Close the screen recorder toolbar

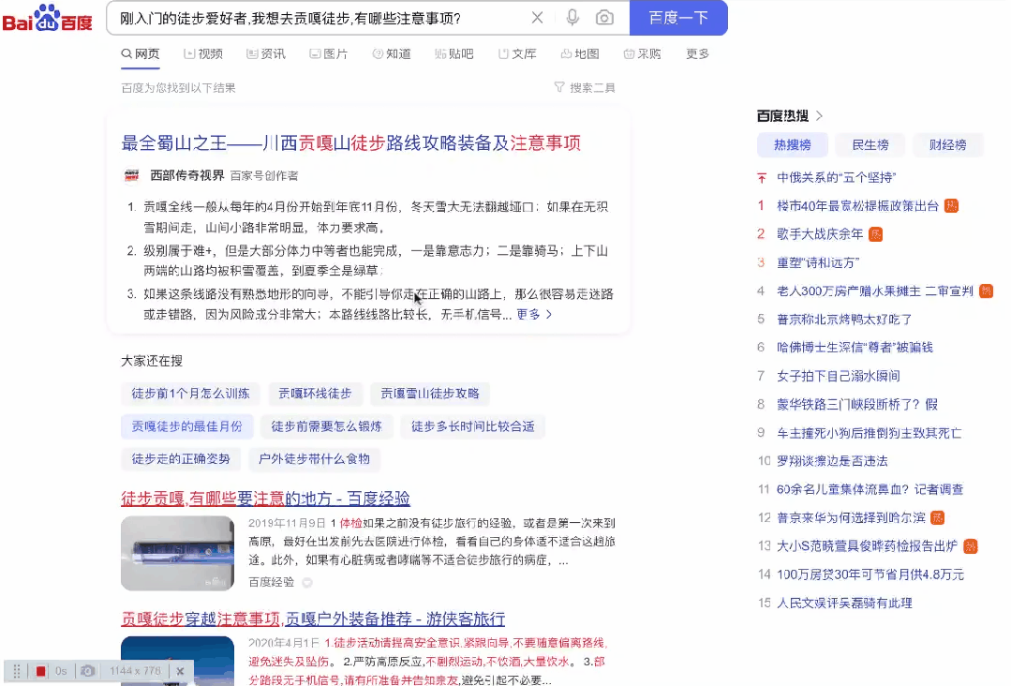click(181, 671)
